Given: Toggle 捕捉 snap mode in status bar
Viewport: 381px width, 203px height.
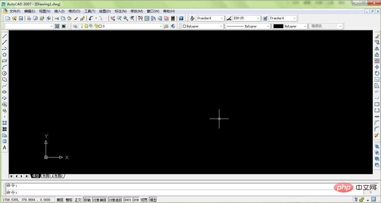Looking at the screenshot, I should click(x=60, y=200).
